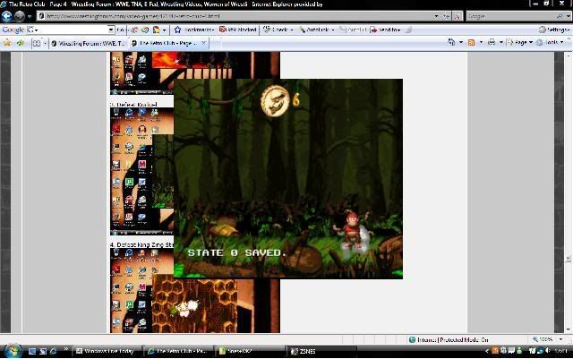The width and height of the screenshot is (573, 359).
Task: Select the Retro Club - Page tab
Action: click(166, 43)
